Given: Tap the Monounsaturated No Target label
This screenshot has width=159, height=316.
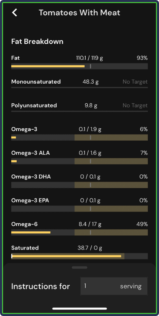Looking at the screenshot, I should (x=135, y=82).
